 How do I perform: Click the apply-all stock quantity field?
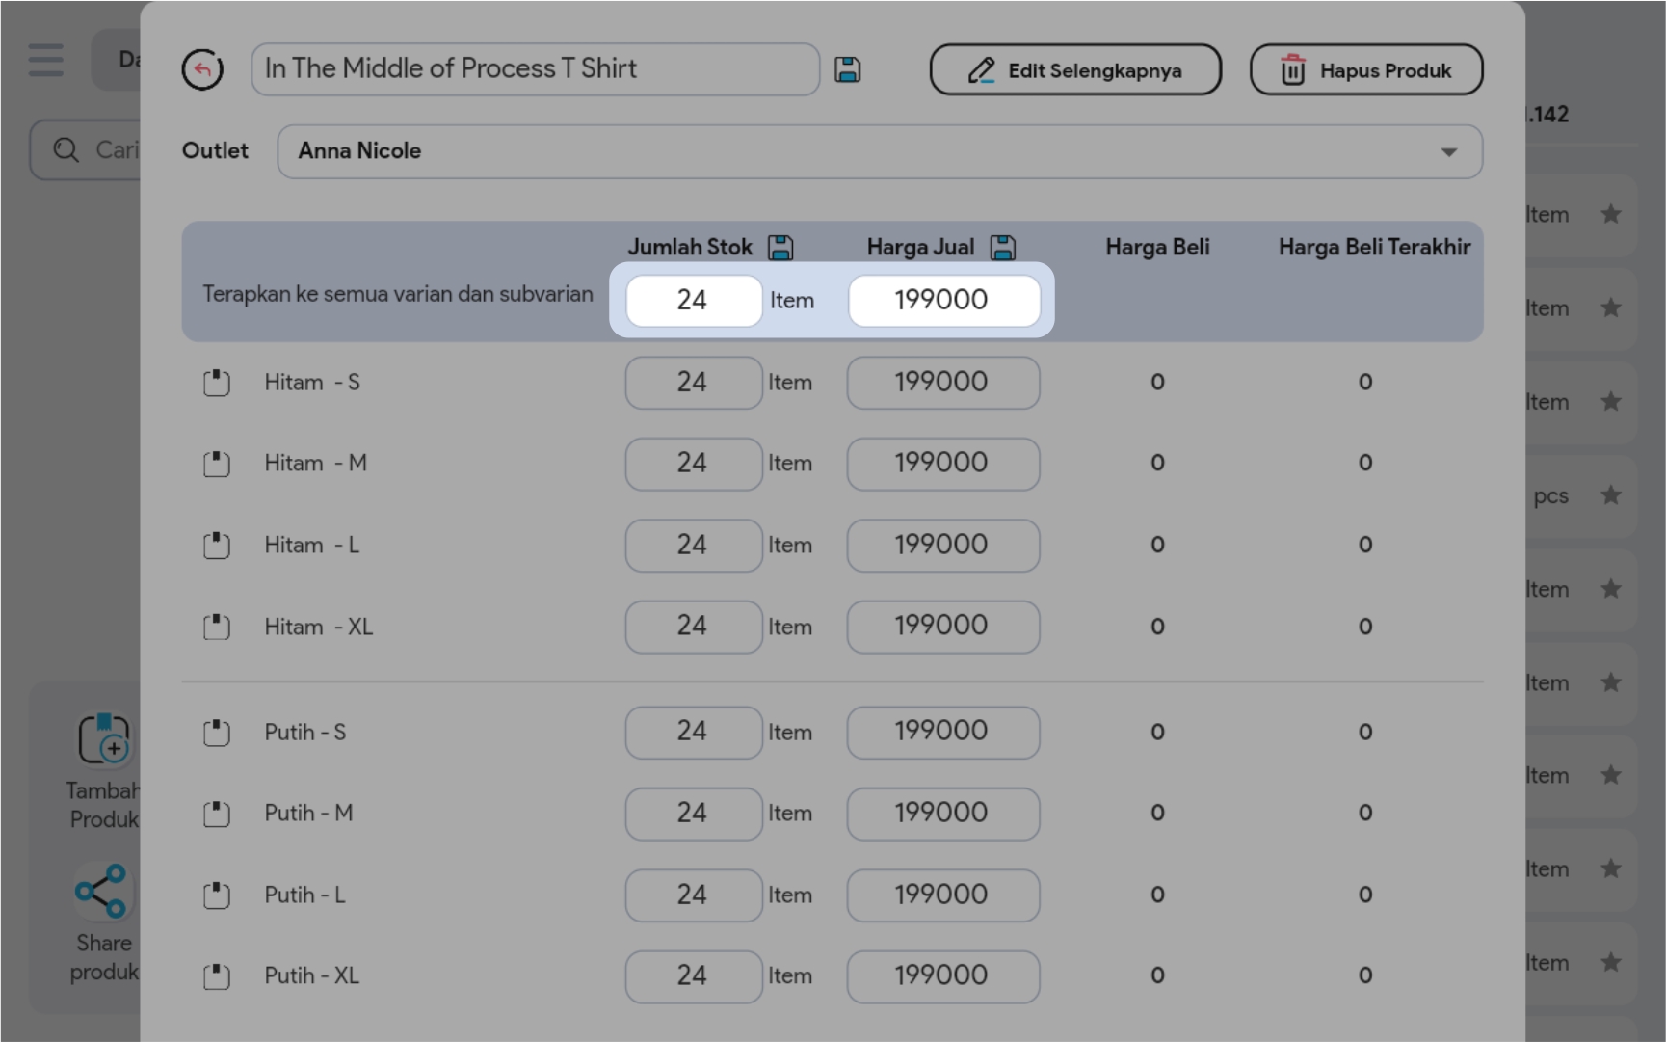point(693,301)
